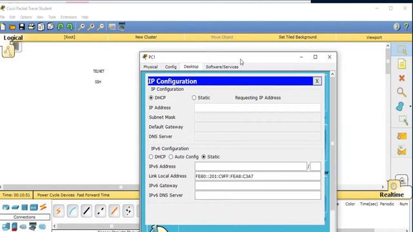
Task: Click into the IPv6 Gateway field
Action: (x=257, y=186)
